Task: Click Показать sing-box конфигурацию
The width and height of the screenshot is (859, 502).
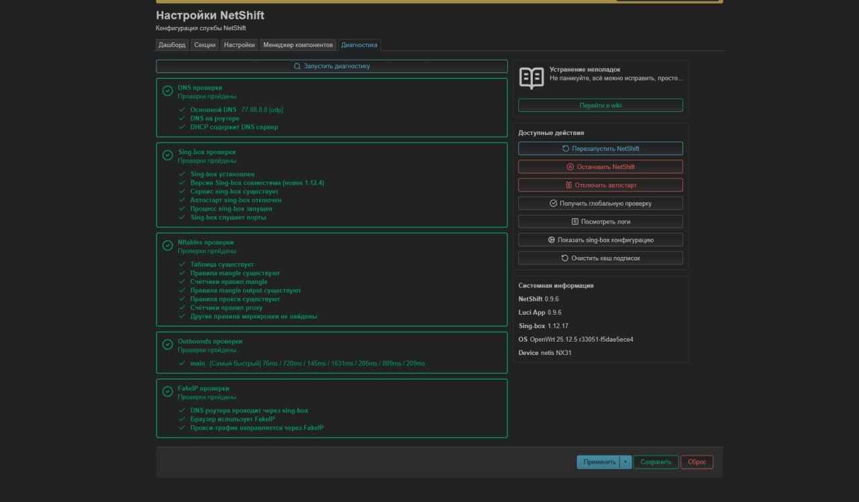Action: coord(601,240)
